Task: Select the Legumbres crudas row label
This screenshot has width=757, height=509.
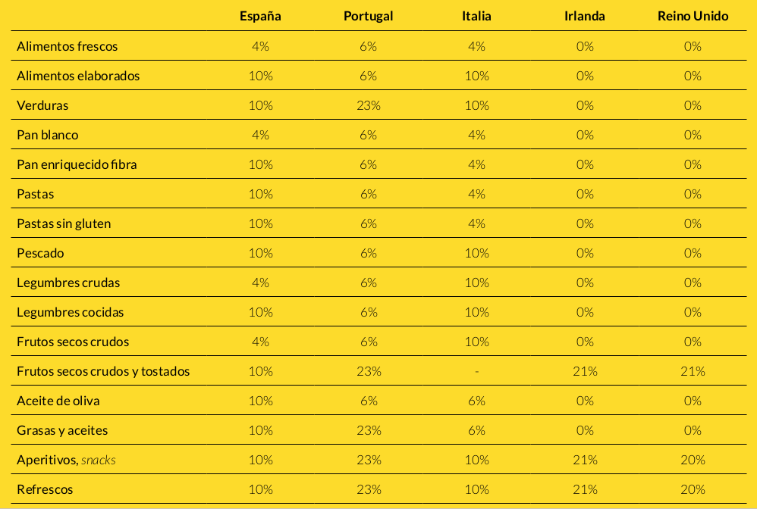Action: [68, 283]
